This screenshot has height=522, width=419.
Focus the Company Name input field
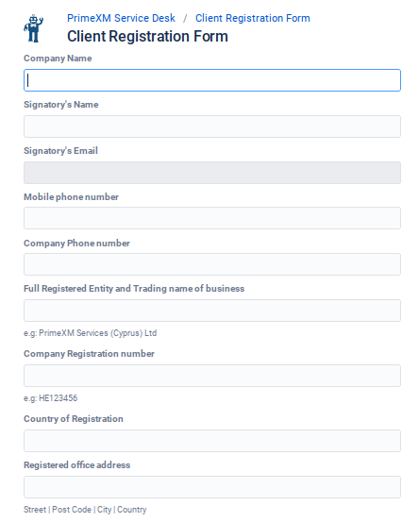212,80
